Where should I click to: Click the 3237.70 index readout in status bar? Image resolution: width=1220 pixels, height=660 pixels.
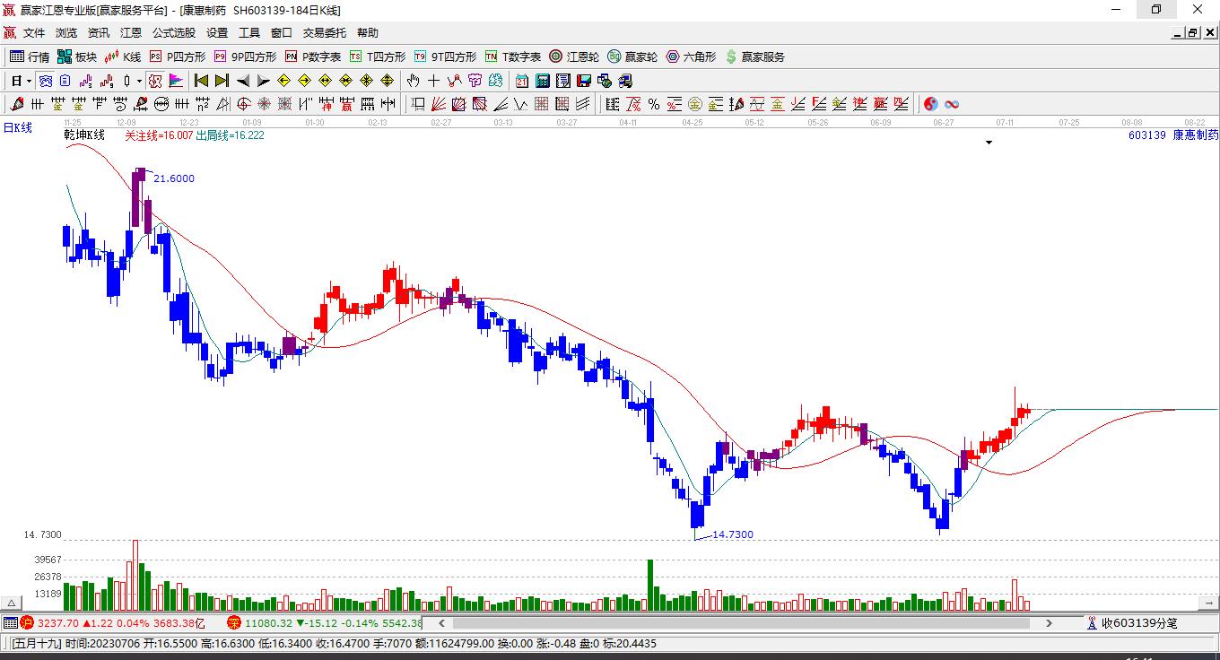pos(58,623)
